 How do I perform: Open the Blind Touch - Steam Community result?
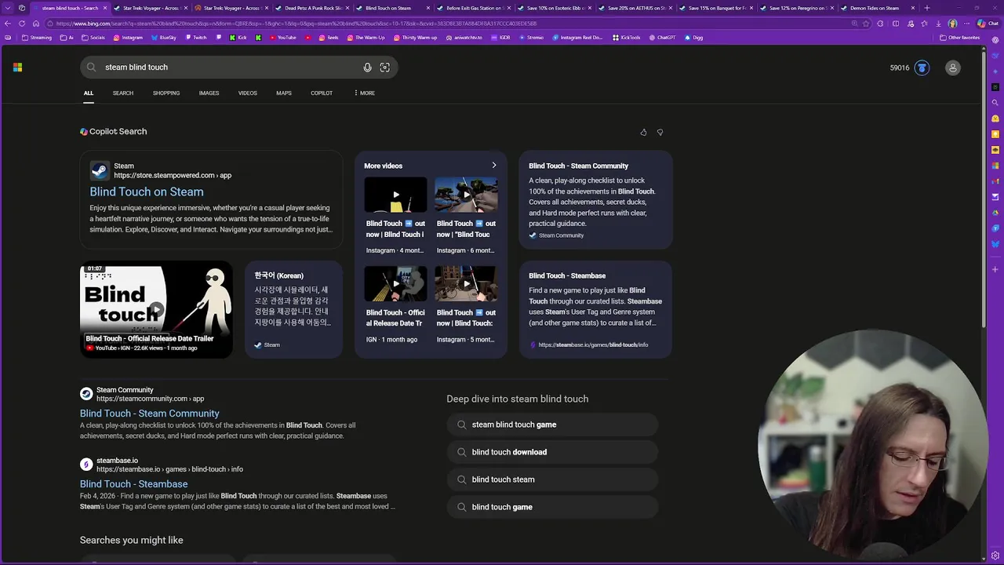[149, 414]
